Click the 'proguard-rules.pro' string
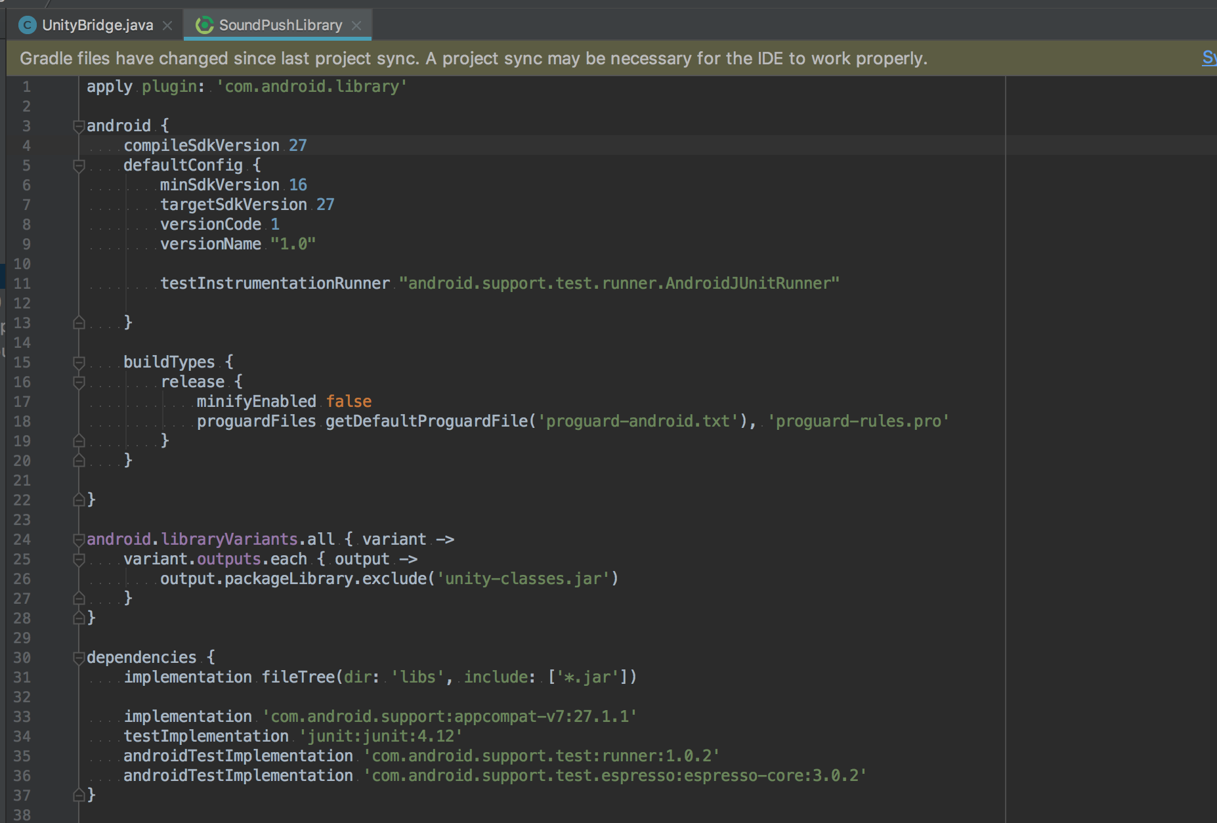Viewport: 1217px width, 823px height. point(859,421)
